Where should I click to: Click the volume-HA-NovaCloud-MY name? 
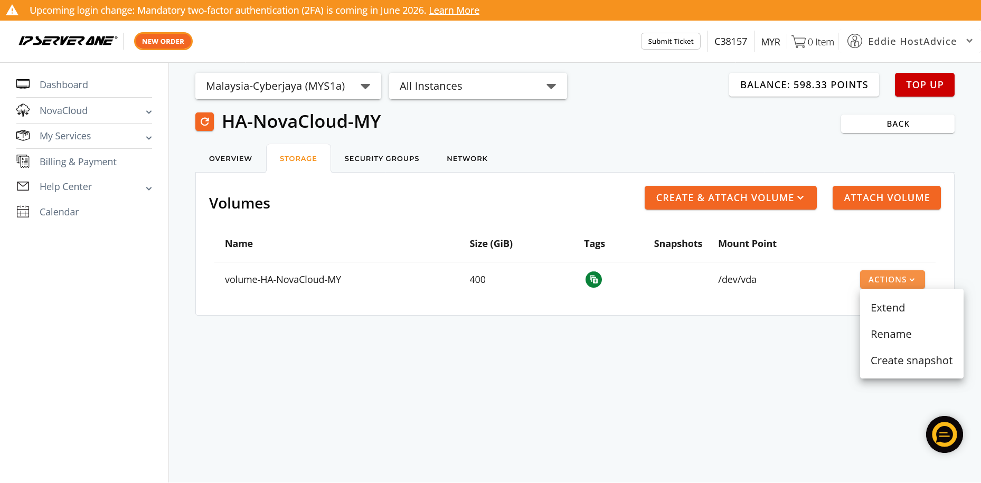click(x=283, y=279)
